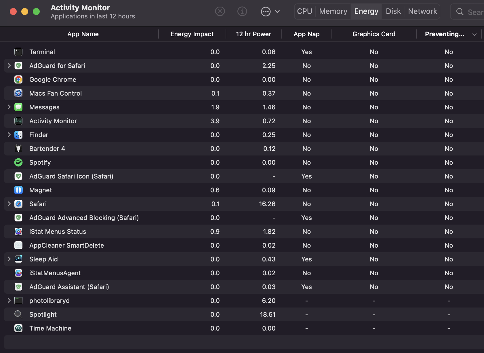
Task: Click the Bartender 4 tuxedo icon
Action: point(18,149)
